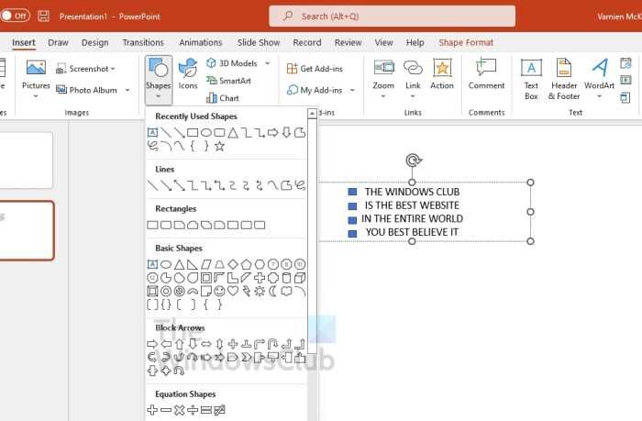
Task: Click the text 'IN THE ENTIRE WORLD'
Action: pyautogui.click(x=412, y=218)
